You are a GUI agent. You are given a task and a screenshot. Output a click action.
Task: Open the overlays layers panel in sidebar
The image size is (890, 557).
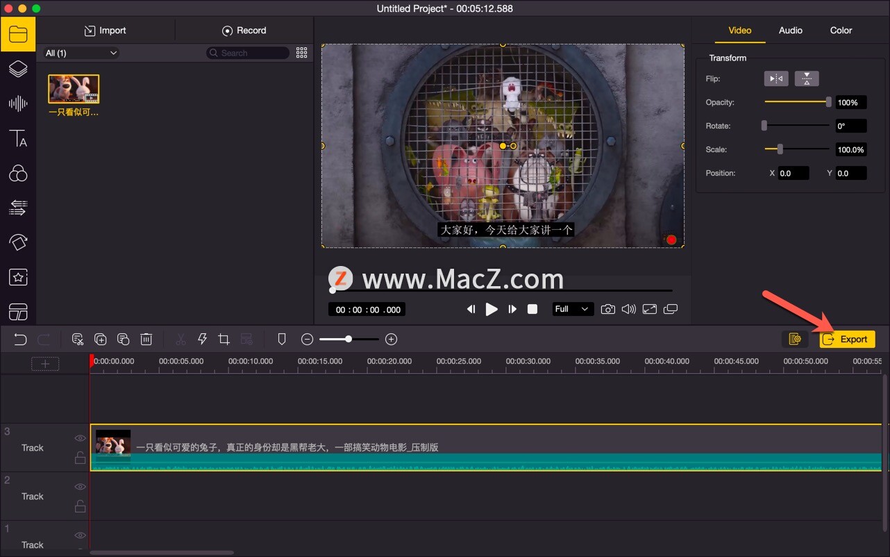point(18,69)
